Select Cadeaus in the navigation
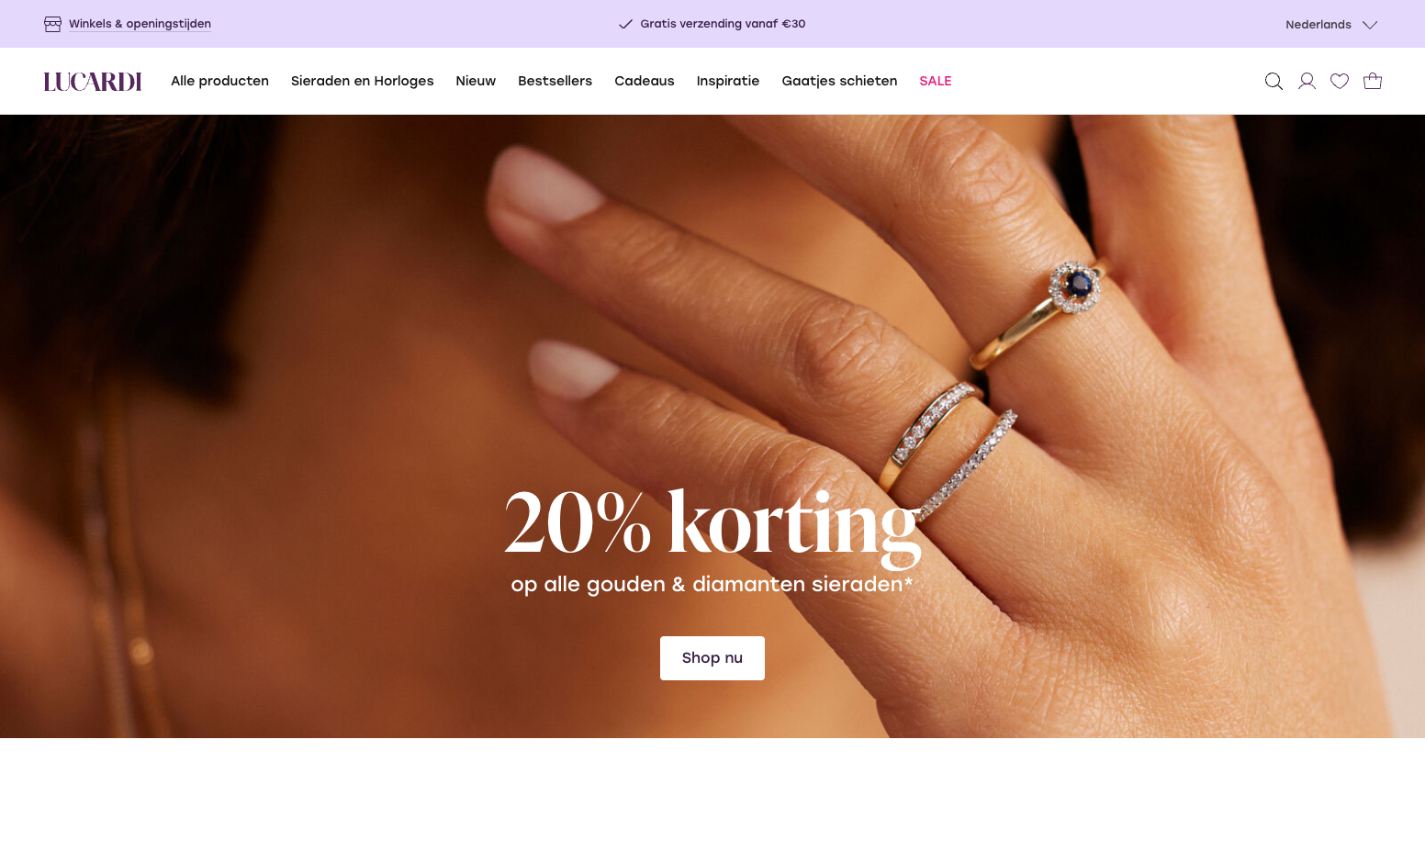This screenshot has width=1425, height=863. point(645,81)
